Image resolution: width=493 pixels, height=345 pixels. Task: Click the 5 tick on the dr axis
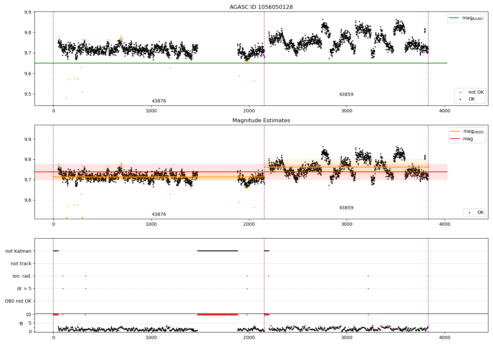[30, 323]
